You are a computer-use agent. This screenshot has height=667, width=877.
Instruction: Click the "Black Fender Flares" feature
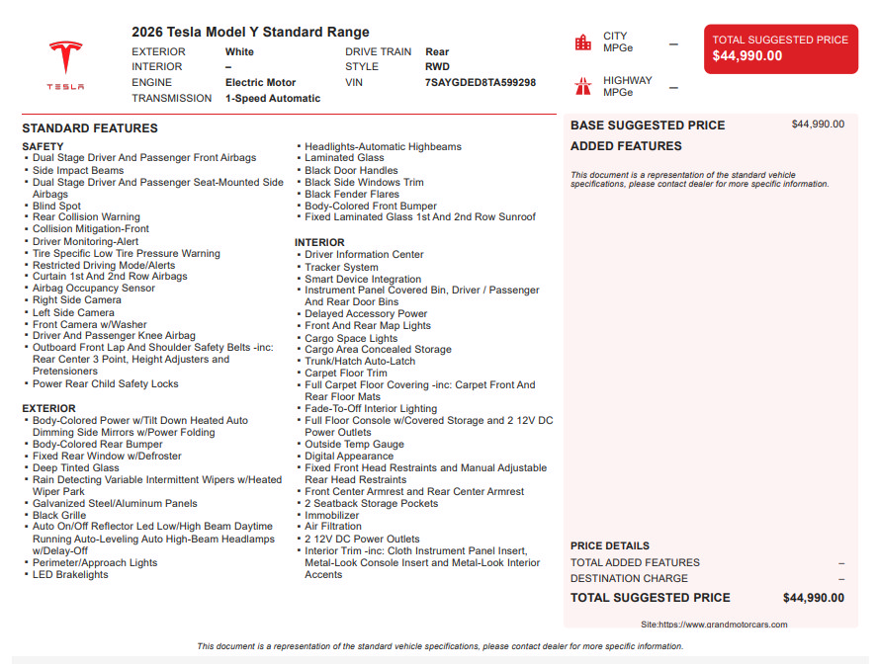pyautogui.click(x=352, y=194)
